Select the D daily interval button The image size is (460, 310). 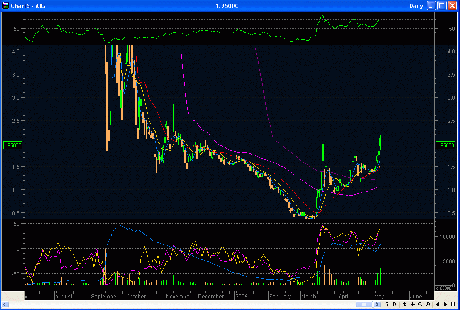click(394, 304)
